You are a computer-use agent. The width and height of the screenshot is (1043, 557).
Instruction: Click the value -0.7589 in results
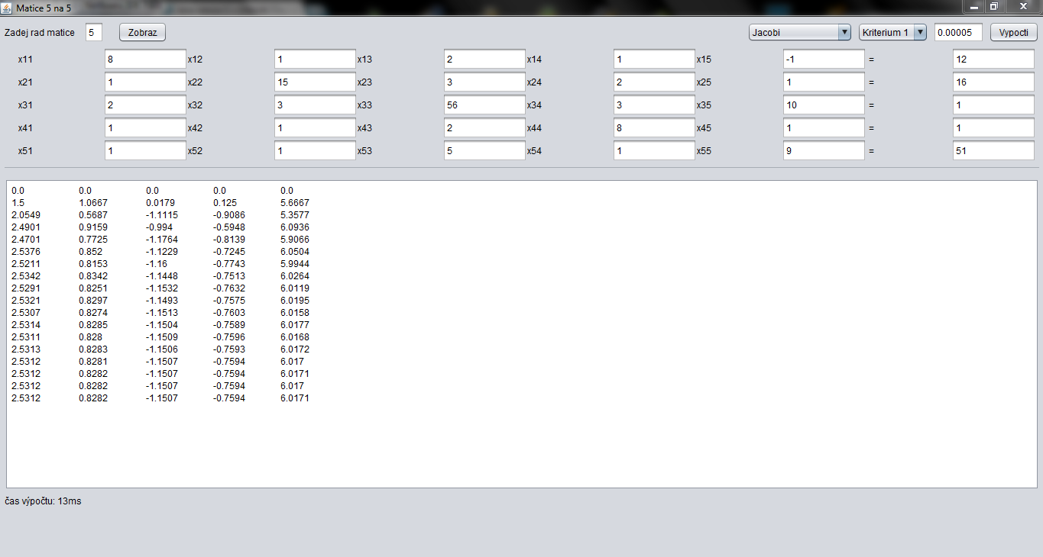229,325
